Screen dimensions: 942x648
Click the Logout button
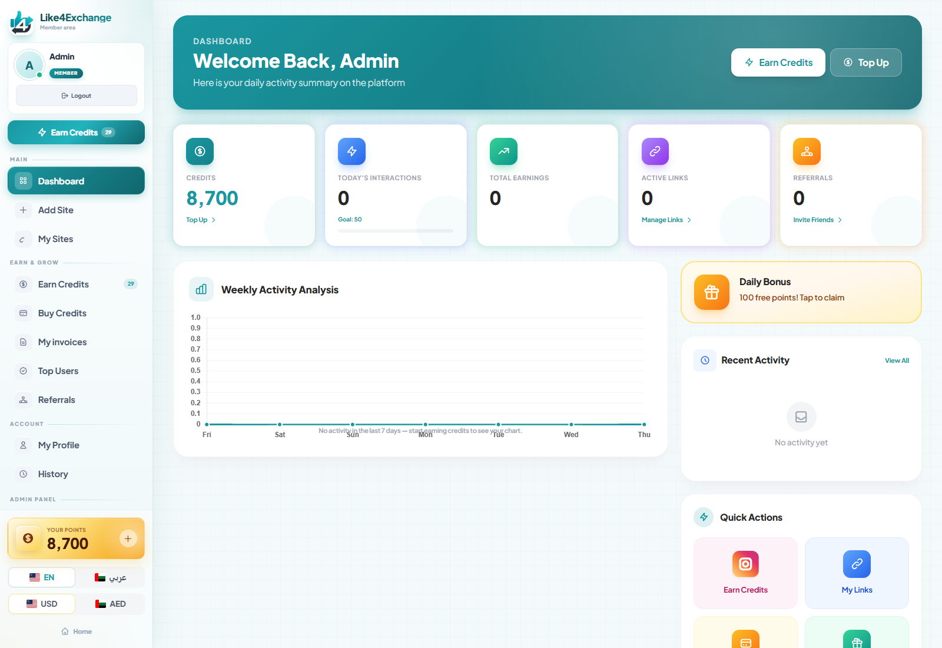77,95
